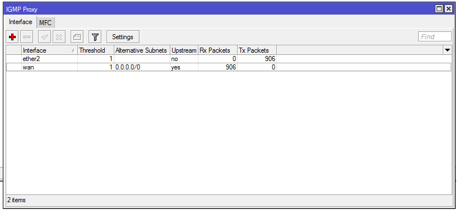The width and height of the screenshot is (459, 214).
Task: Focus the Find search field
Action: pos(435,37)
